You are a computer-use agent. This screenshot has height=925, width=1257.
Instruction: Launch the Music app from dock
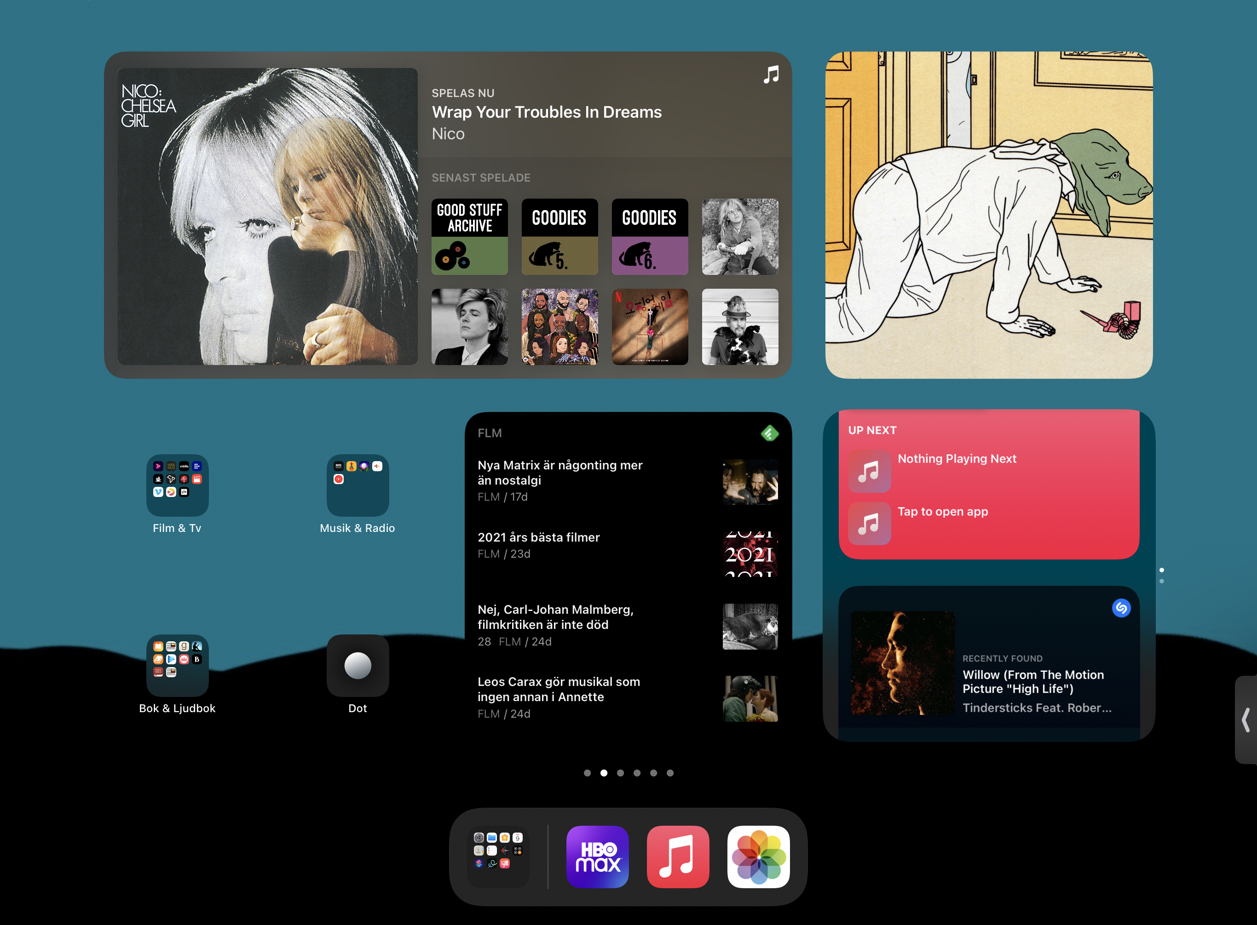678,856
